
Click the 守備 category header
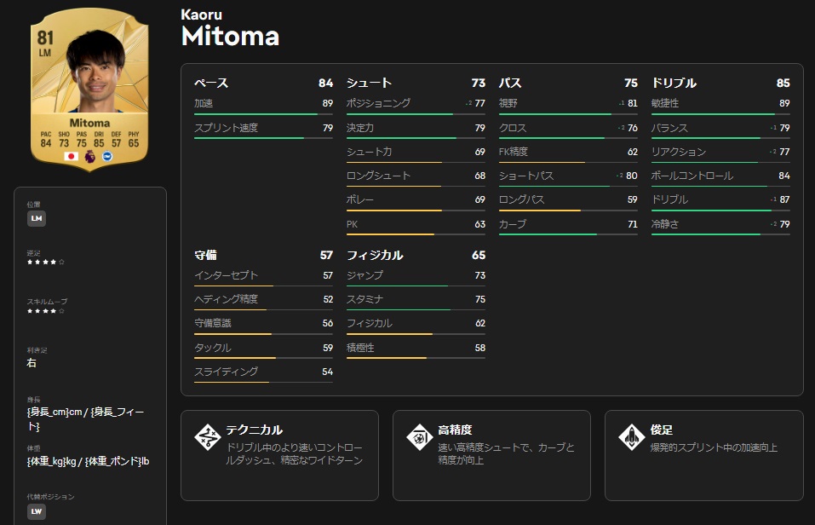pos(205,255)
